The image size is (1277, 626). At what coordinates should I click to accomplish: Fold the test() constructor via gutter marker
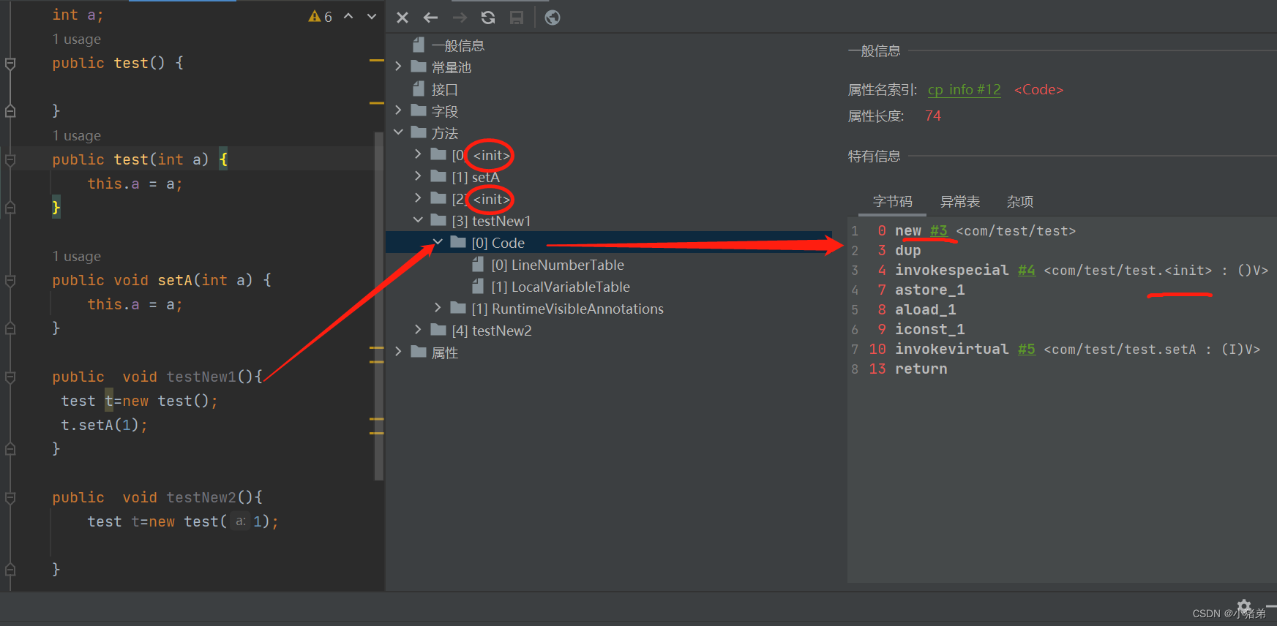coord(10,64)
